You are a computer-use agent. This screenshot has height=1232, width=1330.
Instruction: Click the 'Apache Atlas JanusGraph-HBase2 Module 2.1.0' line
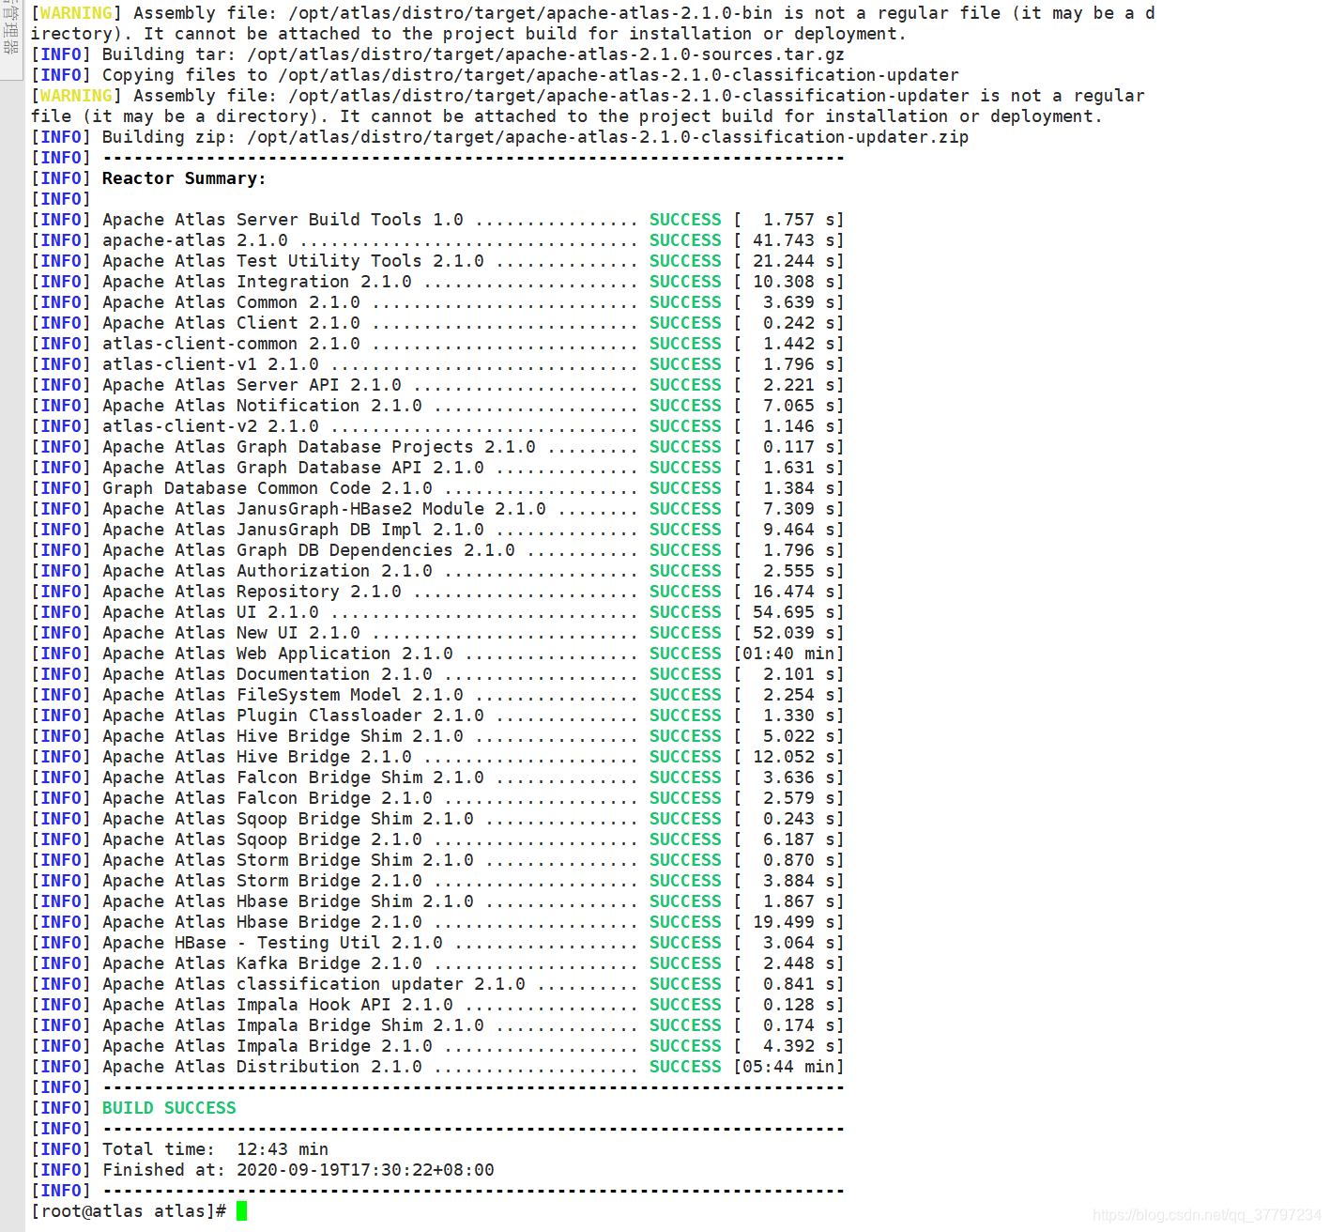437,509
